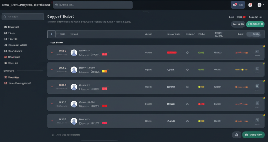Click the filter label with the red count badge
Image resolution: width=268 pixels, height=142 pixels.
pyautogui.click(x=241, y=17)
